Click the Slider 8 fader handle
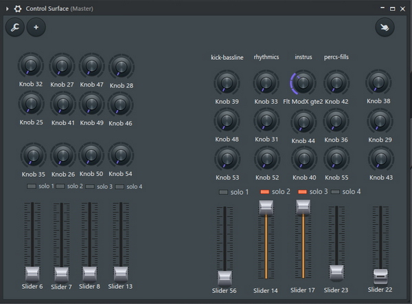This screenshot has height=304, width=412. [89, 274]
